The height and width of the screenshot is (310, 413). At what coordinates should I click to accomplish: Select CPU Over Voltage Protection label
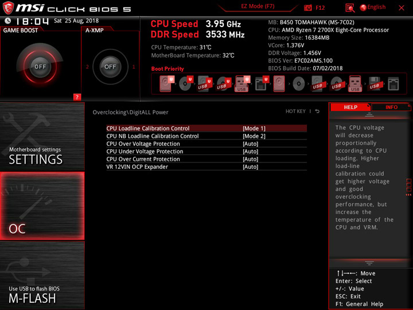pyautogui.click(x=143, y=144)
